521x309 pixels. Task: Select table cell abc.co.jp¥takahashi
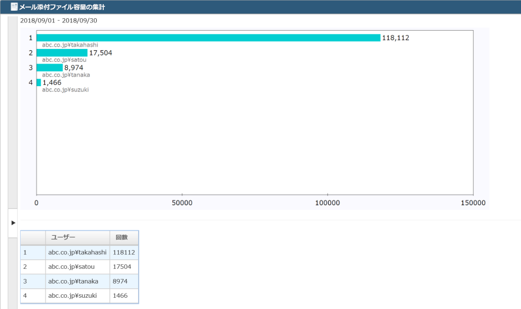(78, 252)
